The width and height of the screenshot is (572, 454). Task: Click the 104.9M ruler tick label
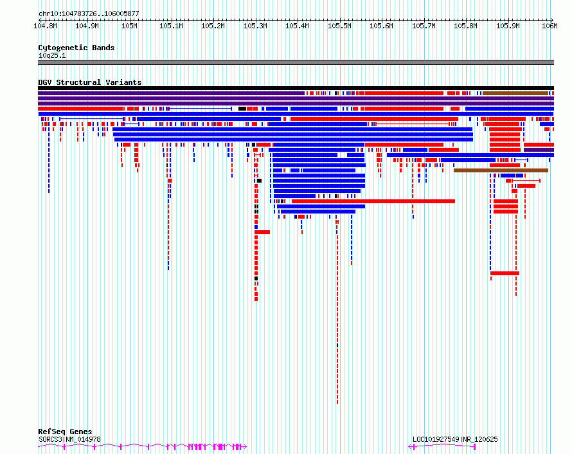point(87,26)
